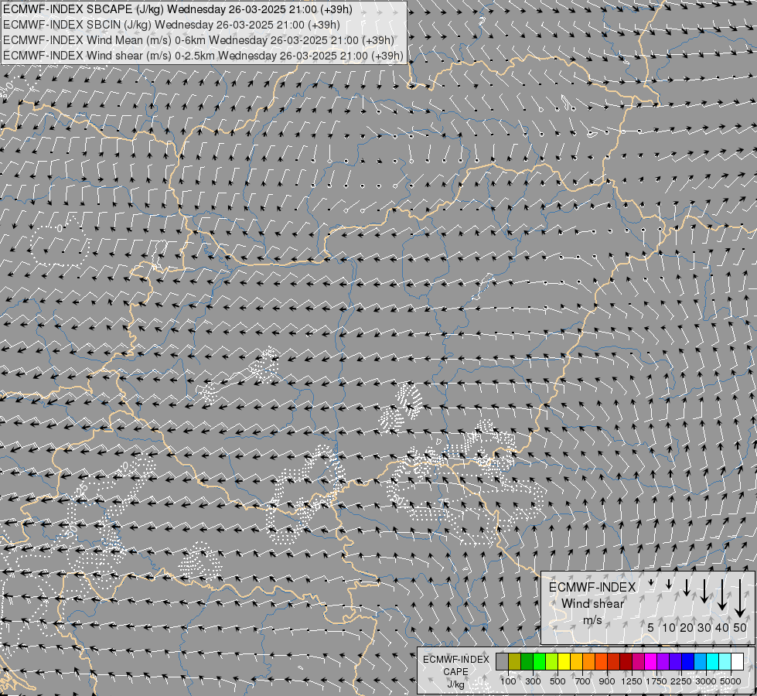Click the smallest 5 m/s wind shear legend arrow
Image resolution: width=757 pixels, height=696 pixels.
point(651,582)
